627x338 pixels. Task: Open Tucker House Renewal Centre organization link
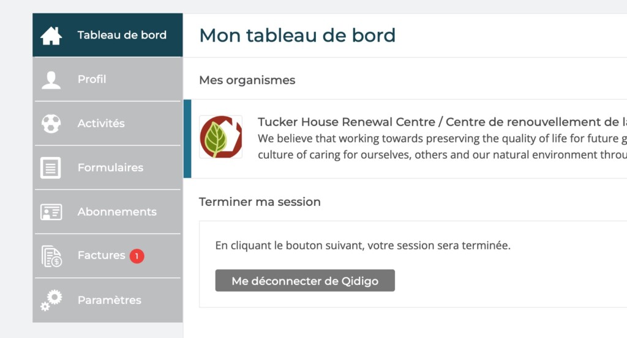(442, 122)
